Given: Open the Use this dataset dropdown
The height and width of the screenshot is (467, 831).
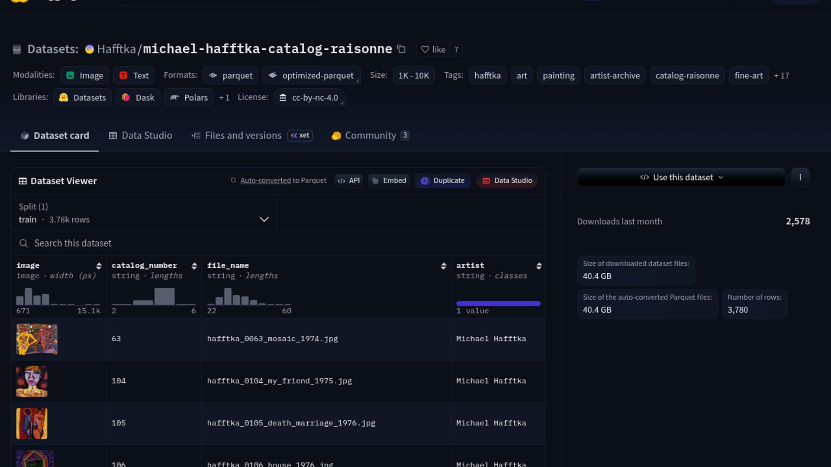Looking at the screenshot, I should [681, 177].
